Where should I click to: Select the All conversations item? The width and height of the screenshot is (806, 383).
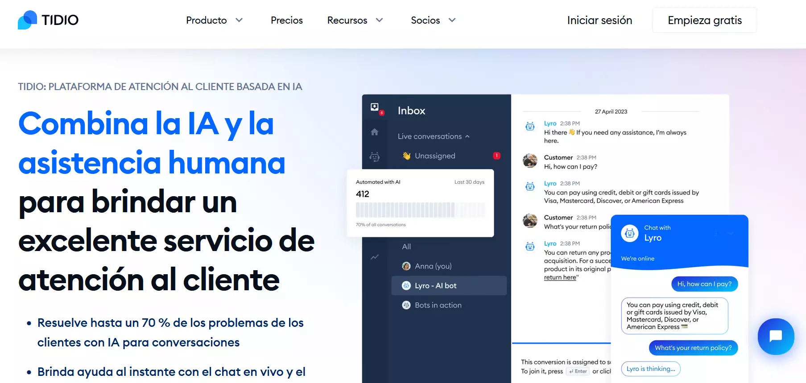click(406, 247)
